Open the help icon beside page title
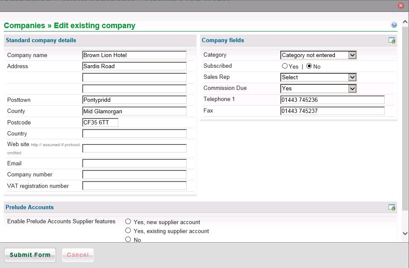This screenshot has height=268, width=409. point(394,25)
